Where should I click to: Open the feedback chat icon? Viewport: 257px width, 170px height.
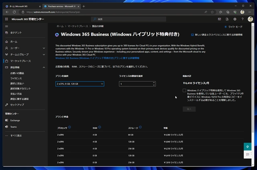247,154
